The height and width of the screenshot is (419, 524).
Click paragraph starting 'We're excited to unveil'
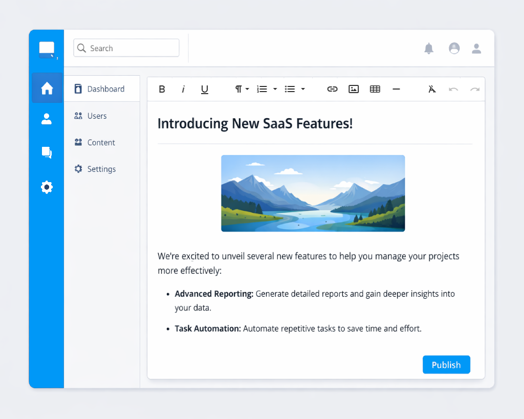coord(309,263)
